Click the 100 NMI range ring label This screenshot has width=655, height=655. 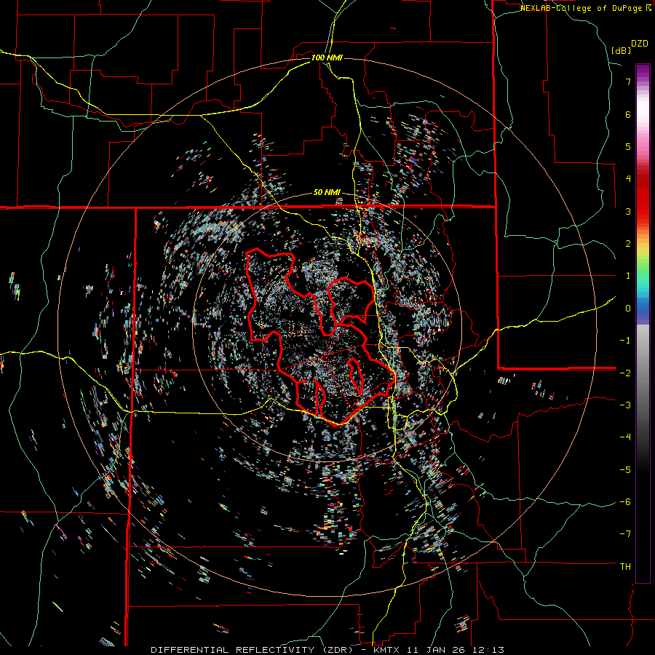(327, 57)
